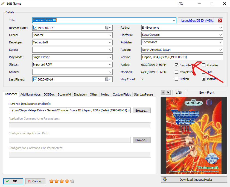Viewport: 230px width, 187px height.
Task: Click the Box - Front image type button
Action: (207, 93)
